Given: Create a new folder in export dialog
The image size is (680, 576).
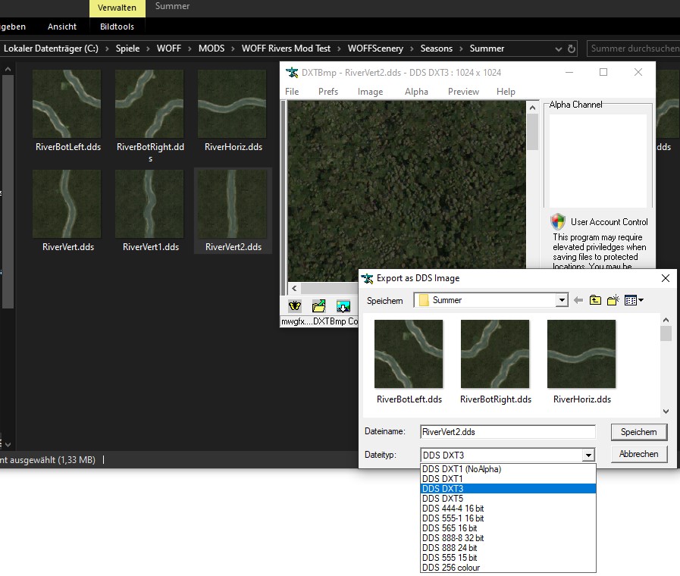Looking at the screenshot, I should [x=613, y=300].
